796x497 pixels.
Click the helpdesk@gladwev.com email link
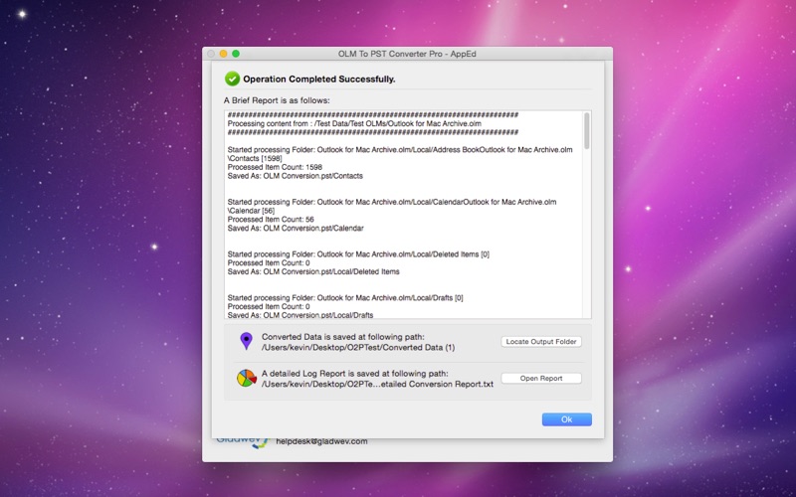point(321,441)
